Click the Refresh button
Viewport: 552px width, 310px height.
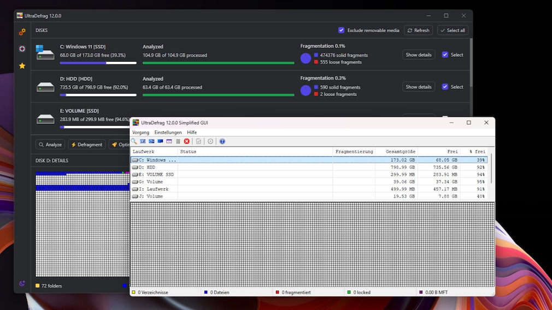[418, 31]
